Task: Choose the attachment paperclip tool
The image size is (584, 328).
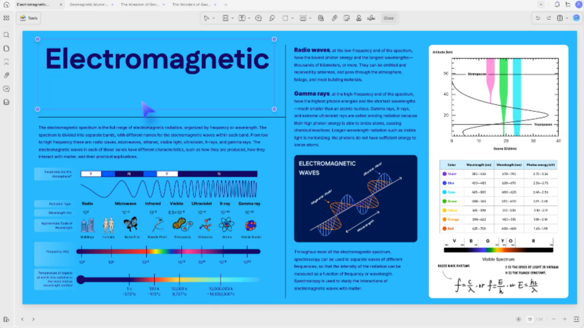Action: pos(334,18)
